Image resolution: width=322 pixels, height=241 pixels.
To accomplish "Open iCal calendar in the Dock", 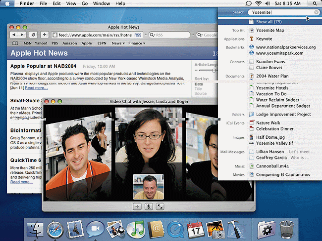I will (x=195, y=229).
